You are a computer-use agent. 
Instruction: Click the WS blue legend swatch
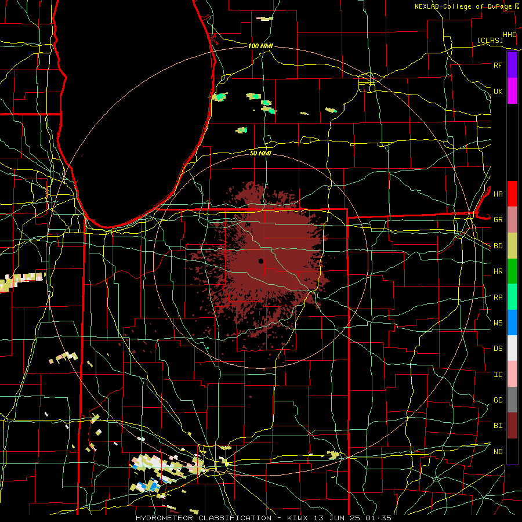click(512, 322)
